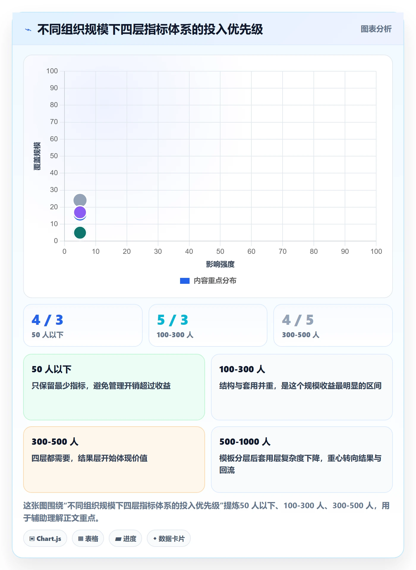Screen dimensions: 416x570
Task: Open the blue 4 / 3 stat card
Action: point(83,325)
